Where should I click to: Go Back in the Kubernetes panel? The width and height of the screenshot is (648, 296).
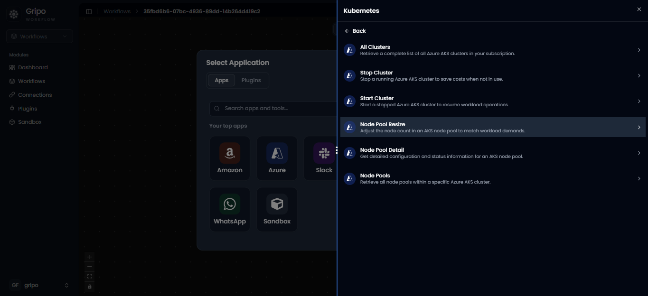355,31
